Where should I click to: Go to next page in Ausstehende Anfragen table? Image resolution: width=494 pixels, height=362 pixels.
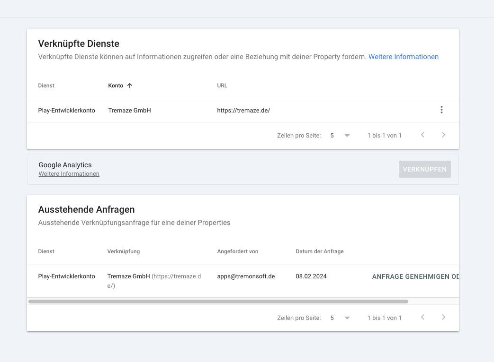[443, 318]
